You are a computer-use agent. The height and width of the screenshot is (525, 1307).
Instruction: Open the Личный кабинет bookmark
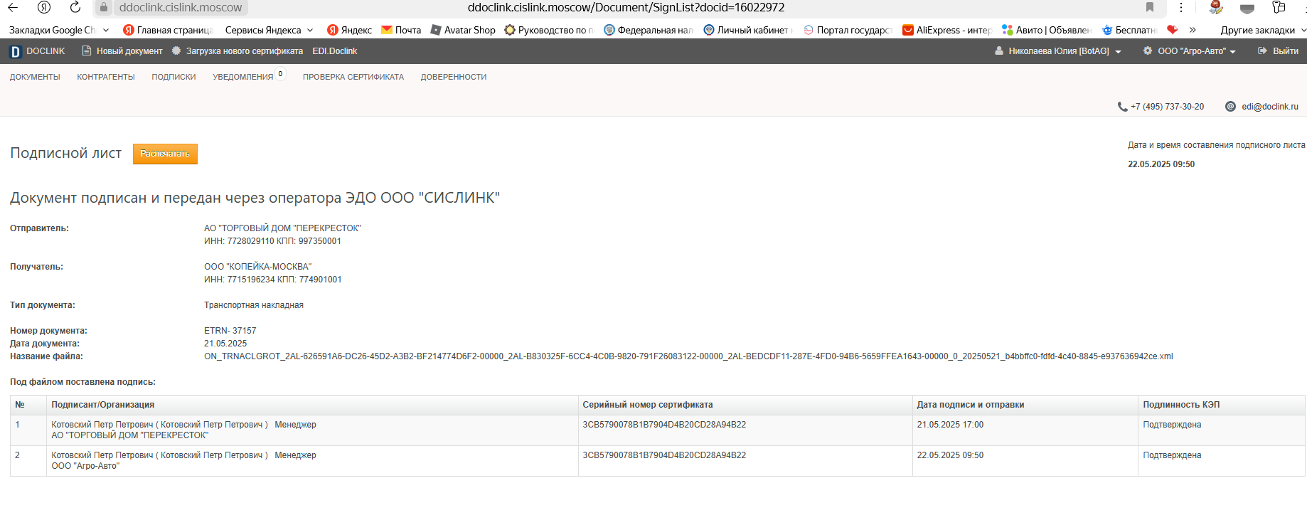pos(749,30)
